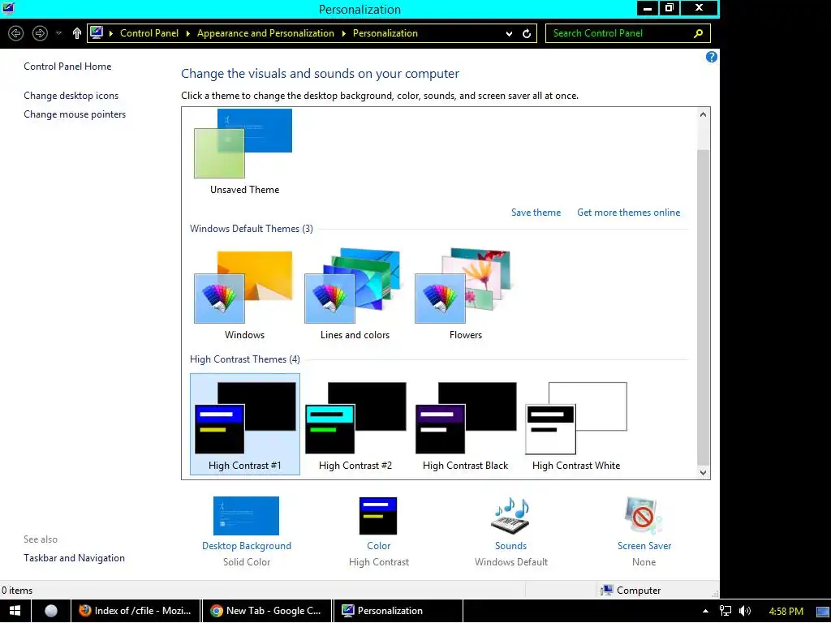Image resolution: width=831 pixels, height=623 pixels.
Task: Expand chevron after Control Panel breadcrumb
Action: 188,33
